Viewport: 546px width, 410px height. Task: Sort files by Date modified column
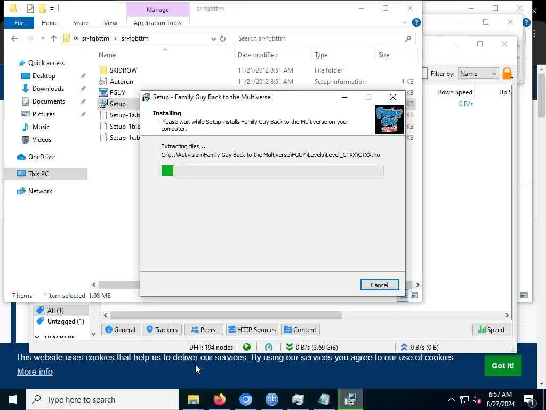coord(258,55)
